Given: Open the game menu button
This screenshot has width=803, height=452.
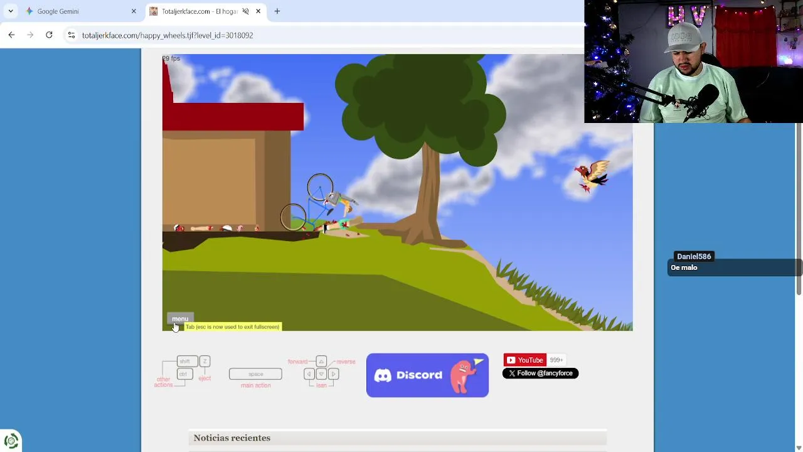Looking at the screenshot, I should (180, 319).
